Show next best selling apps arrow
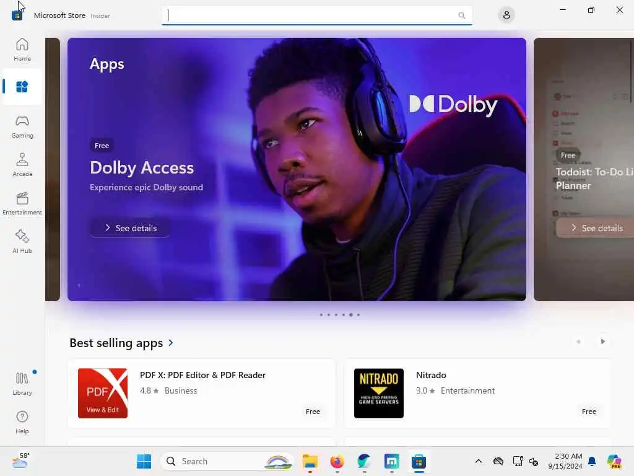The image size is (634, 476). click(x=602, y=342)
